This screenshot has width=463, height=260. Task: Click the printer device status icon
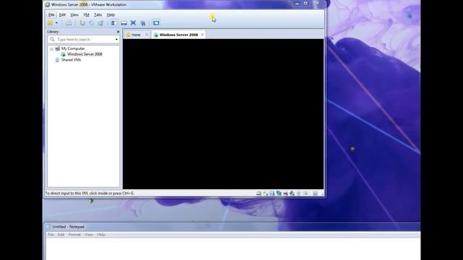click(286, 194)
